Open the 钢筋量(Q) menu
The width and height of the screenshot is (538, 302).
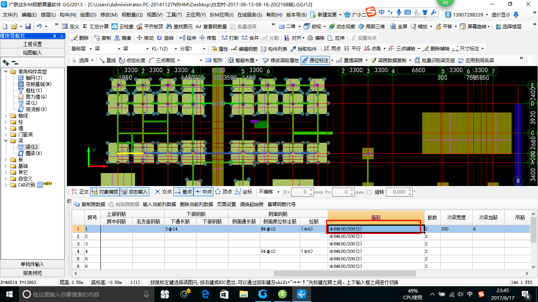point(132,15)
